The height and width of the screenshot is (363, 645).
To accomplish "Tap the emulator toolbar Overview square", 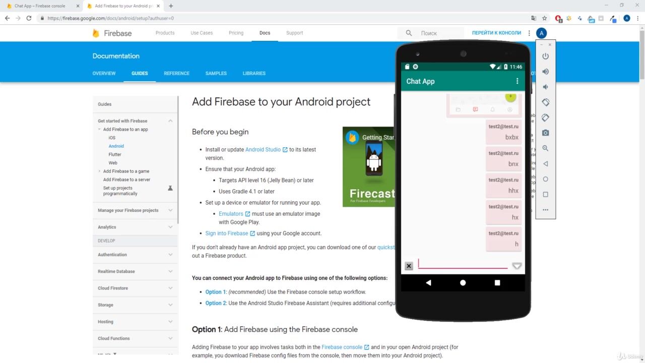I will (545, 194).
